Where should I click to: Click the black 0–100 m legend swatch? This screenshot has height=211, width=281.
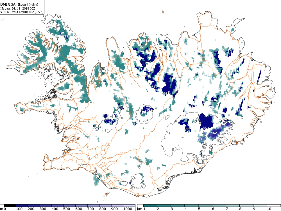point(10,206)
